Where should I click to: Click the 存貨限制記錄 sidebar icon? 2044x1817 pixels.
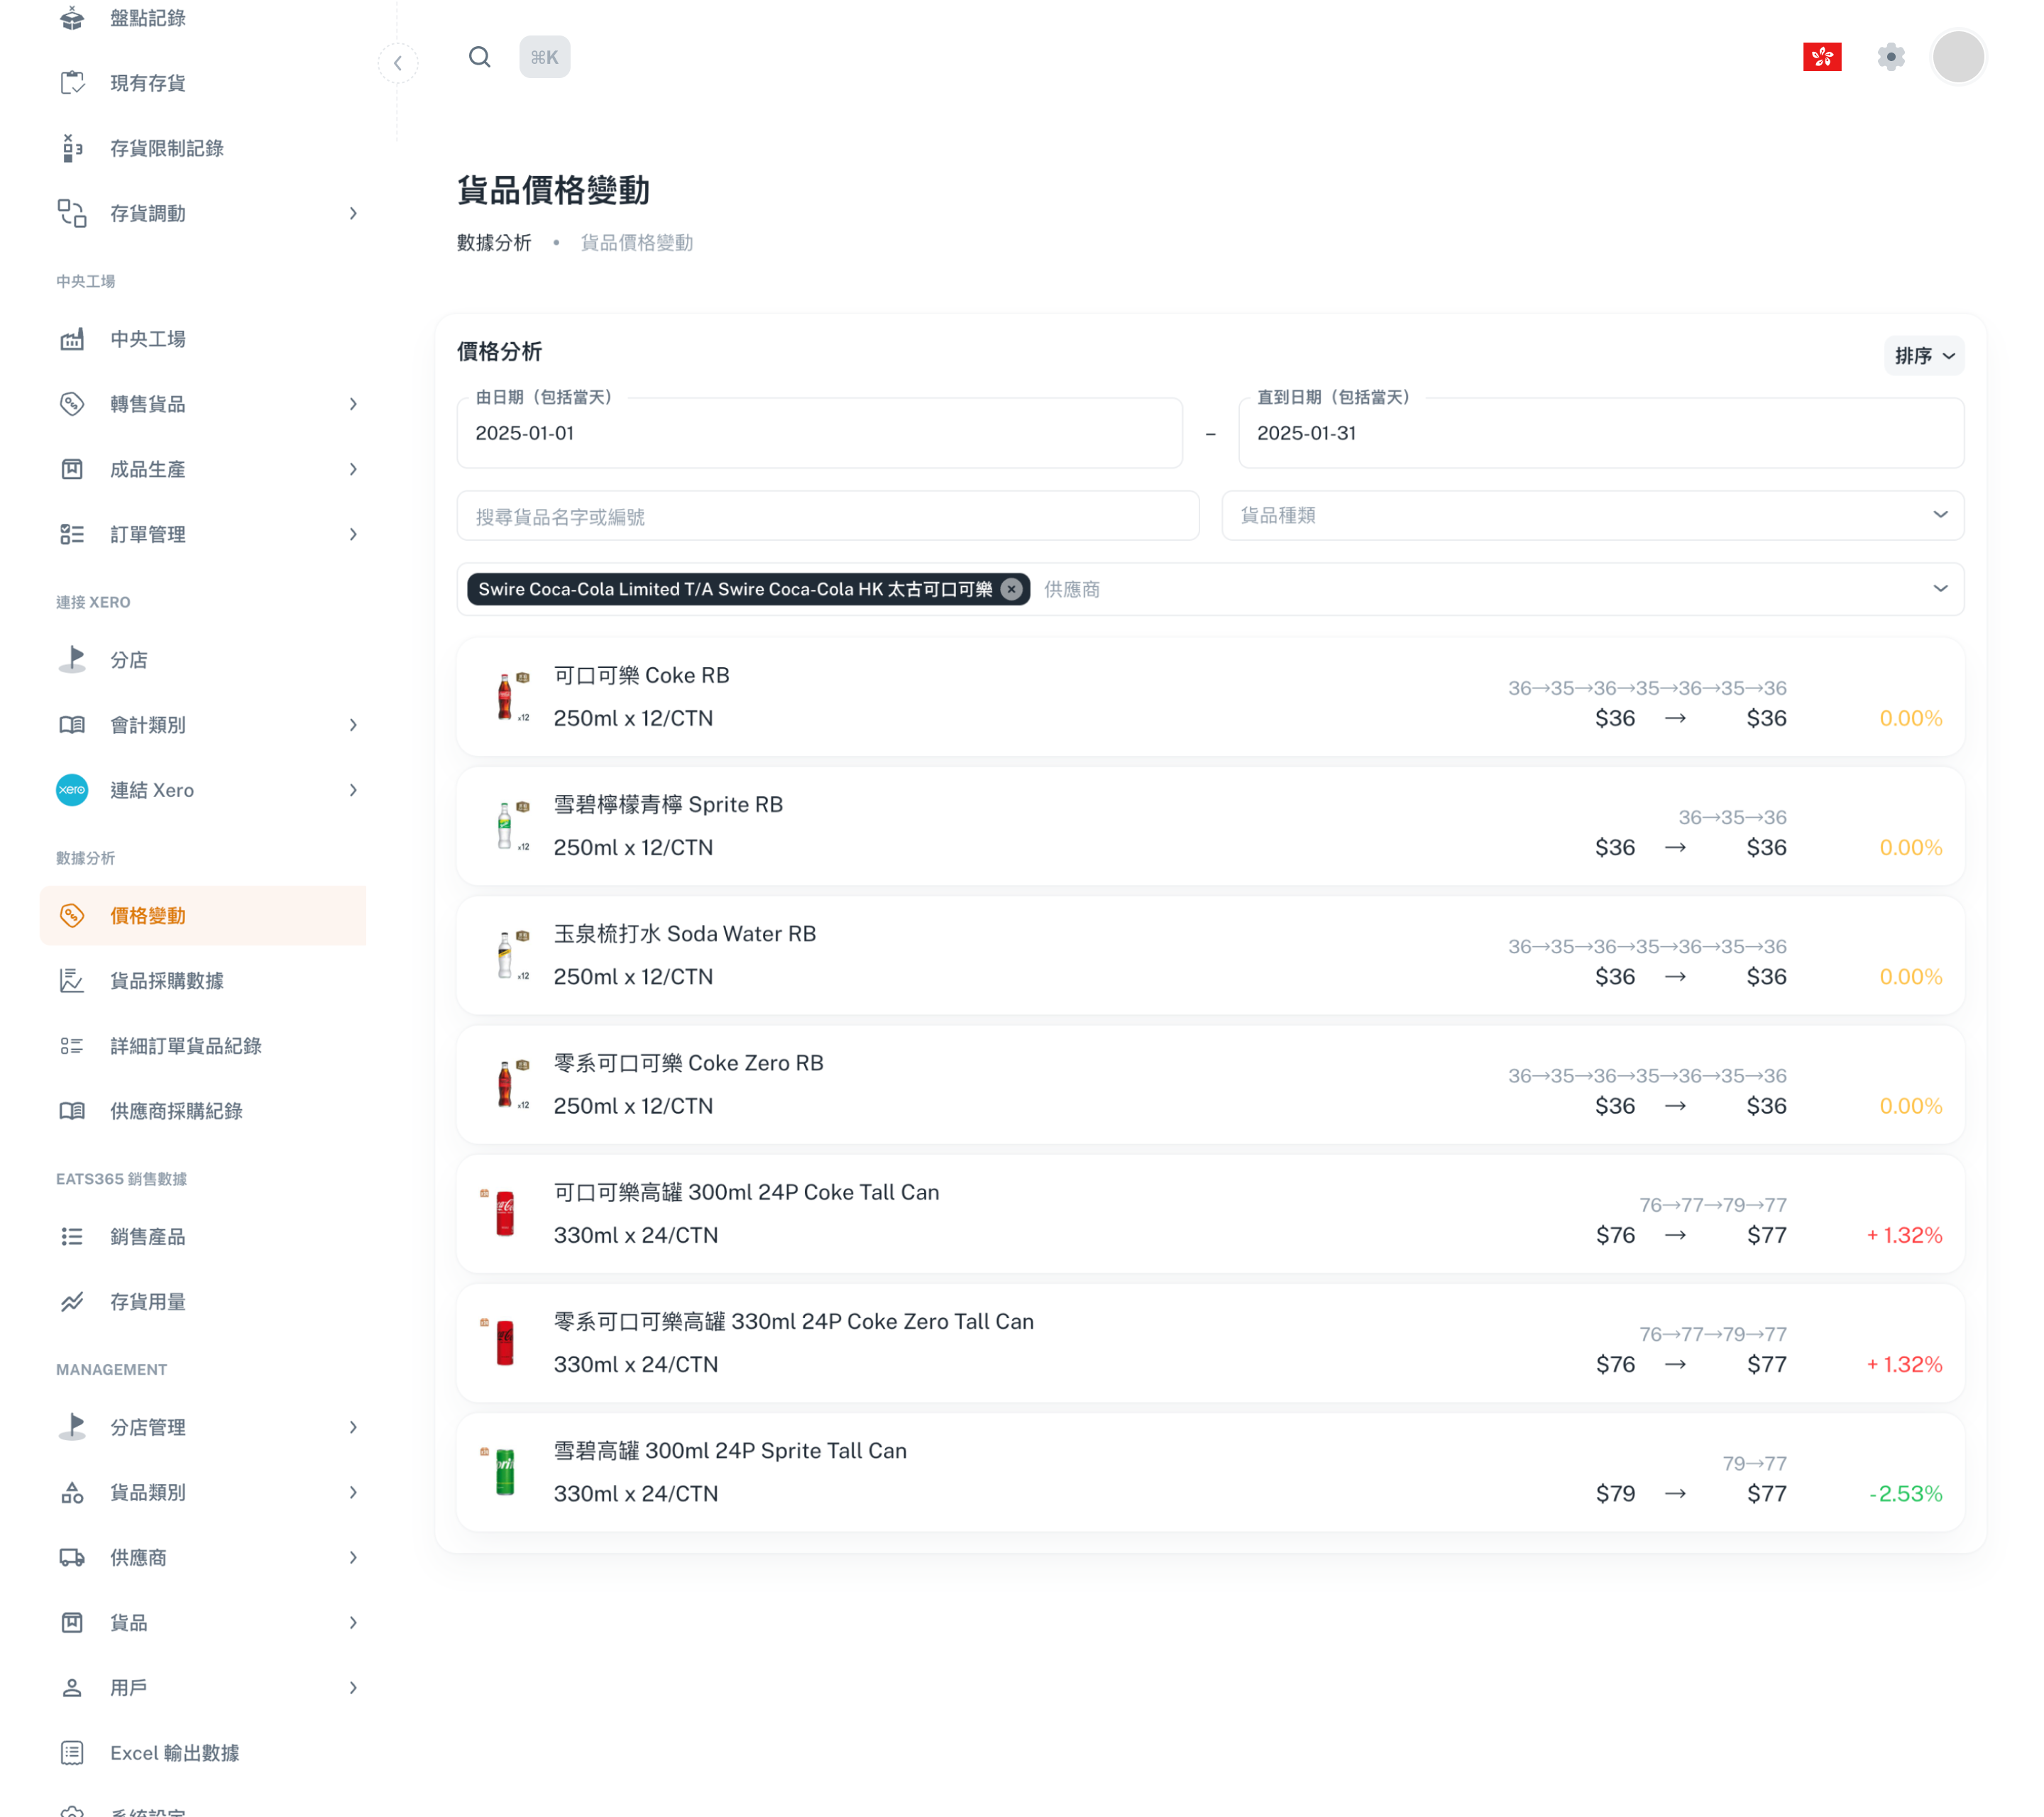(72, 148)
